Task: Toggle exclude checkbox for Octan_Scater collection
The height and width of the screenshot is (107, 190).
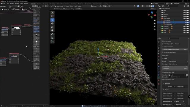Action: click(x=184, y=18)
